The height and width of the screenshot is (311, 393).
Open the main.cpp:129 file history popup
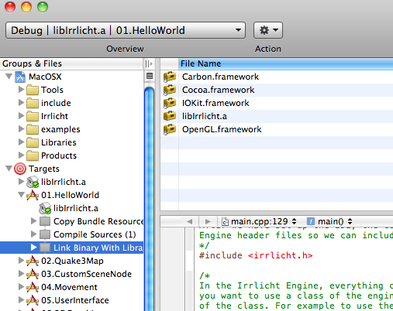(x=260, y=221)
